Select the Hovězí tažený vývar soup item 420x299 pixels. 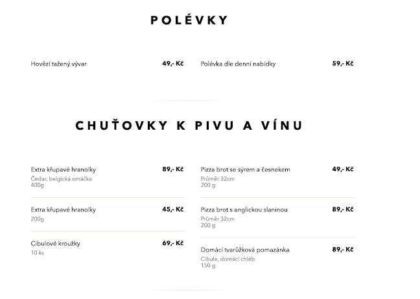(x=58, y=64)
